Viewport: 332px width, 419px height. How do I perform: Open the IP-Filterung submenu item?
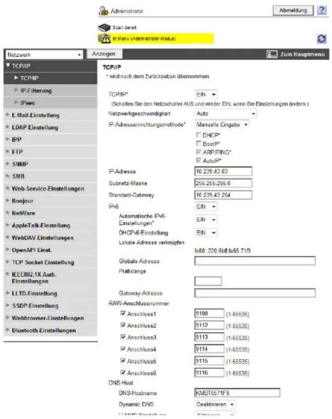click(50, 91)
